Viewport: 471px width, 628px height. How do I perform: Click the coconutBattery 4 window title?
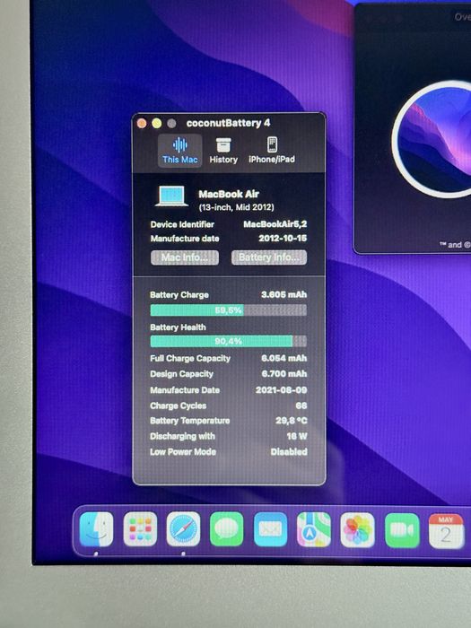(228, 123)
